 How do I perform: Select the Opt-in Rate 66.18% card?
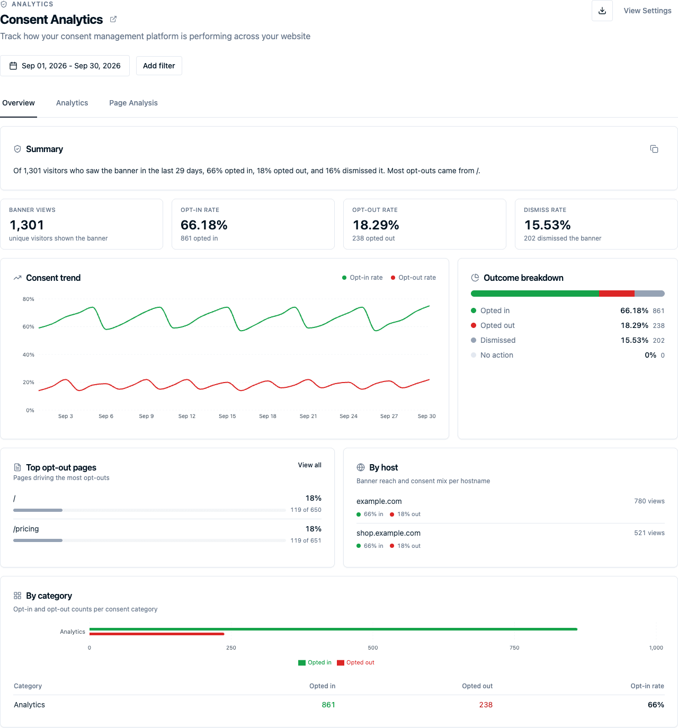click(x=253, y=224)
